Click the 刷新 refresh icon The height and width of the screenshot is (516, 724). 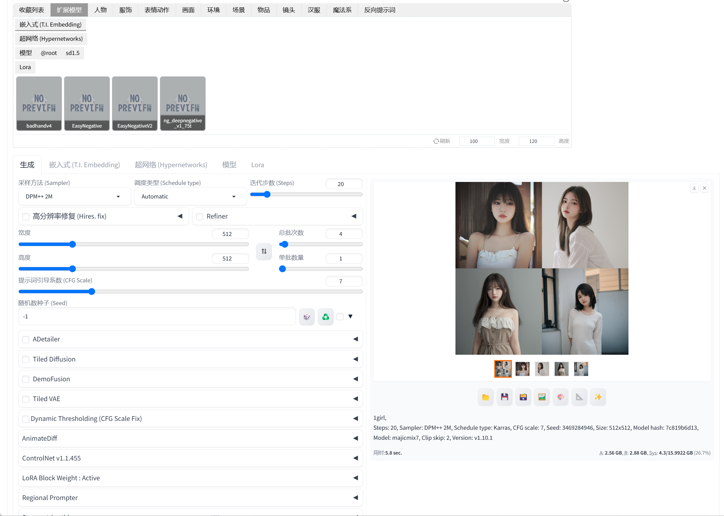[436, 141]
